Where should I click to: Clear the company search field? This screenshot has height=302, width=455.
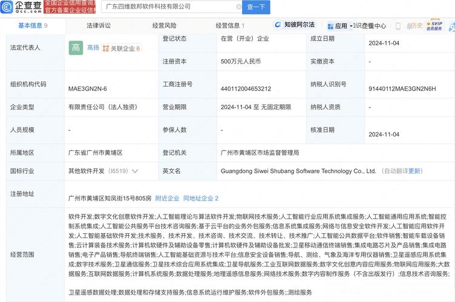pos(238,7)
